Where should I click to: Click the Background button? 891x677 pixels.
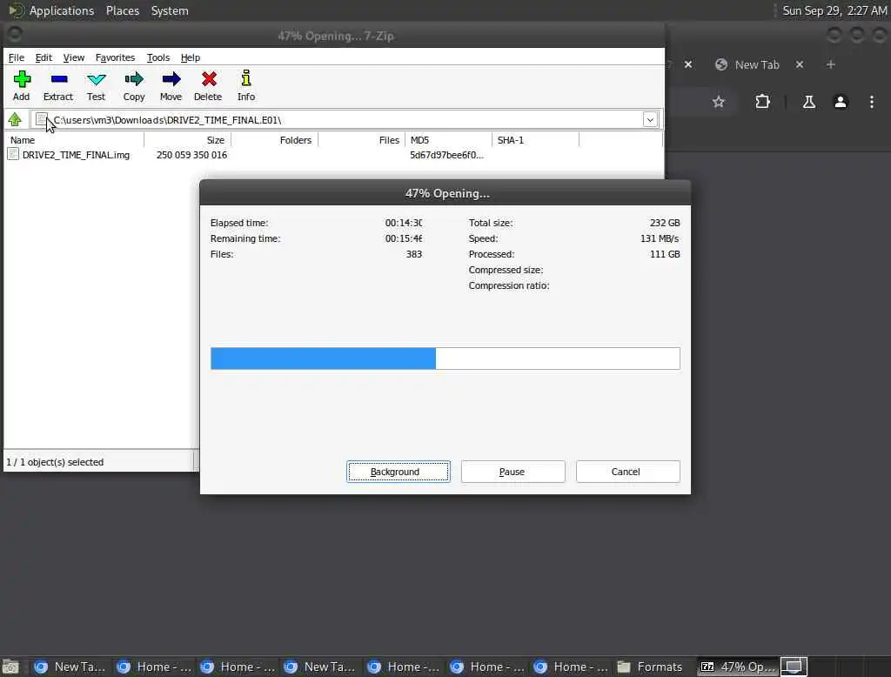click(x=399, y=472)
